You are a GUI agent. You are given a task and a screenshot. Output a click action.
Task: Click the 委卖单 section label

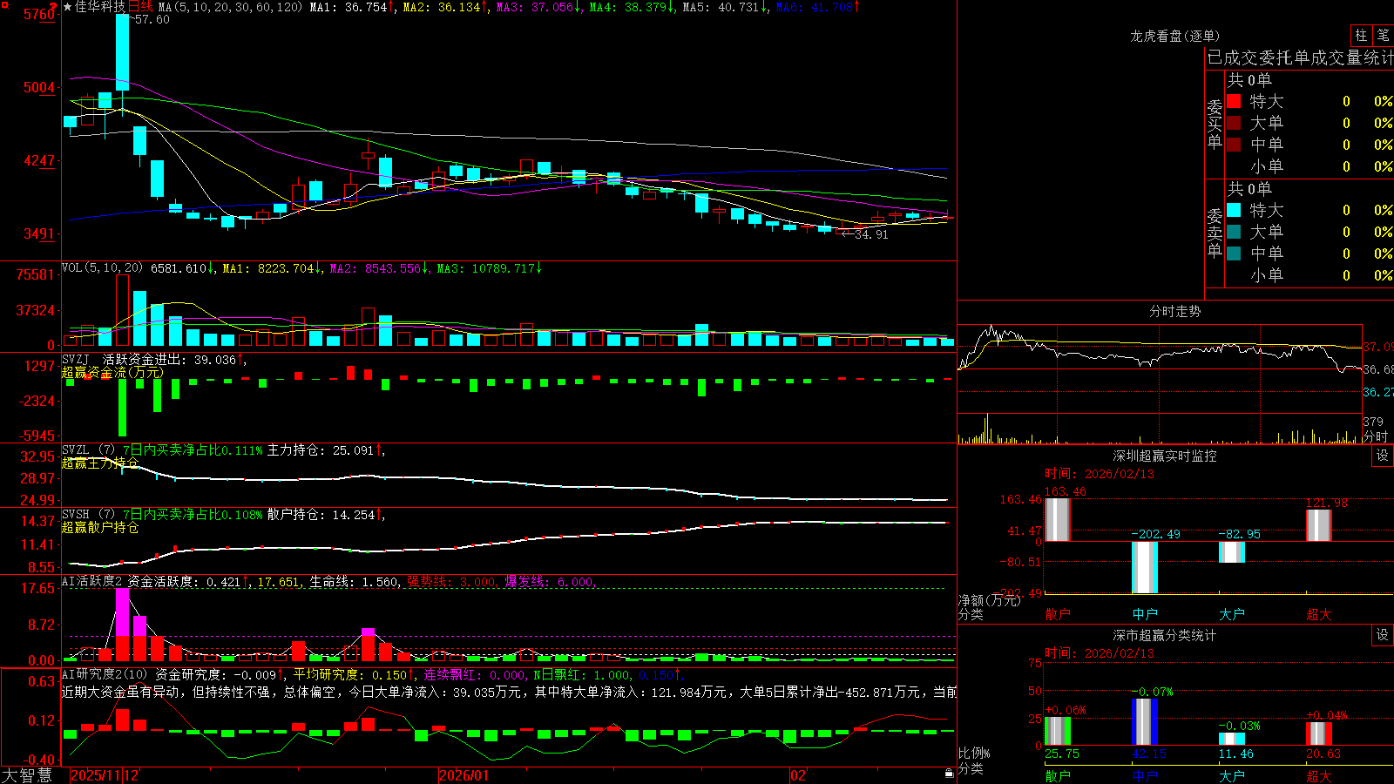pyautogui.click(x=1215, y=233)
